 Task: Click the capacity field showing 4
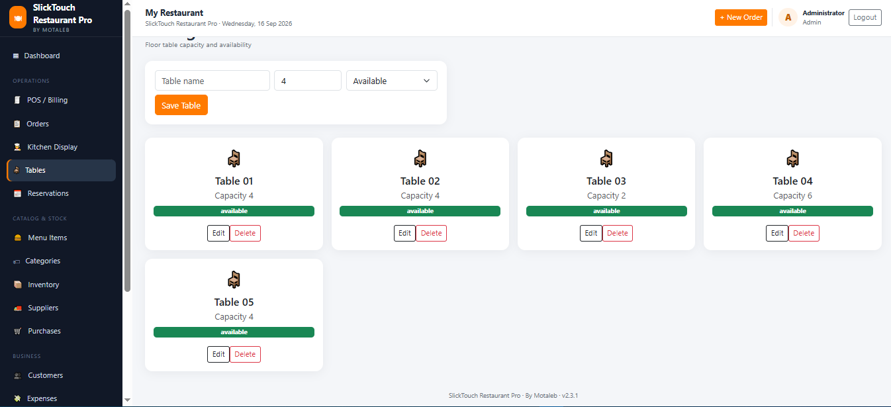(x=308, y=81)
